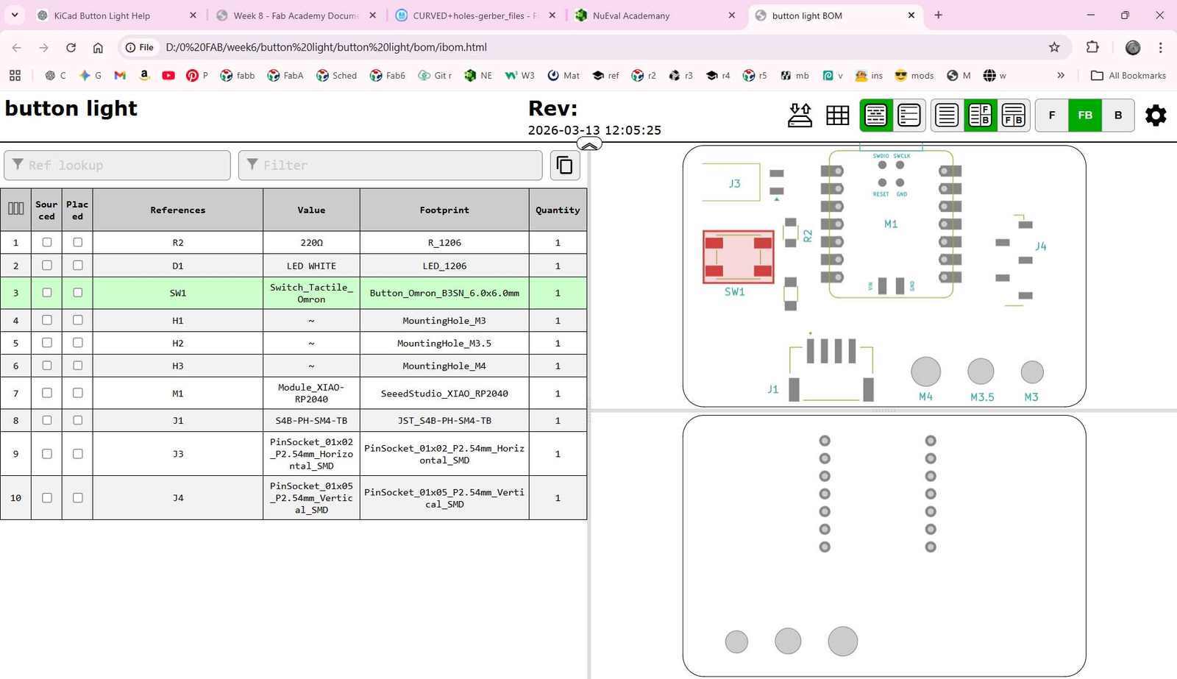Sort by Quantity column header
This screenshot has width=1177, height=679.
(x=558, y=210)
